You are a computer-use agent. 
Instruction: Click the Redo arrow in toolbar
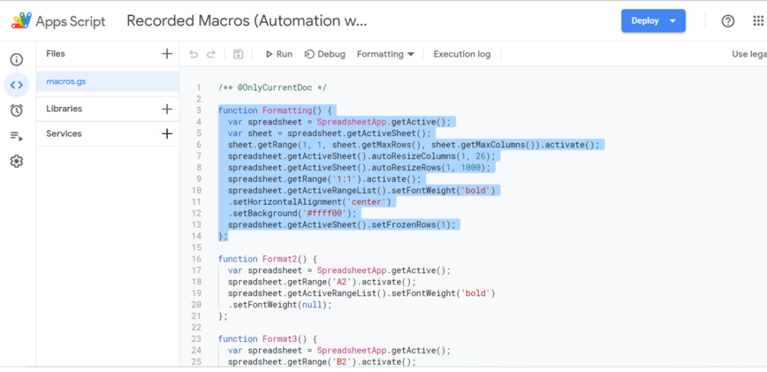pyautogui.click(x=210, y=54)
